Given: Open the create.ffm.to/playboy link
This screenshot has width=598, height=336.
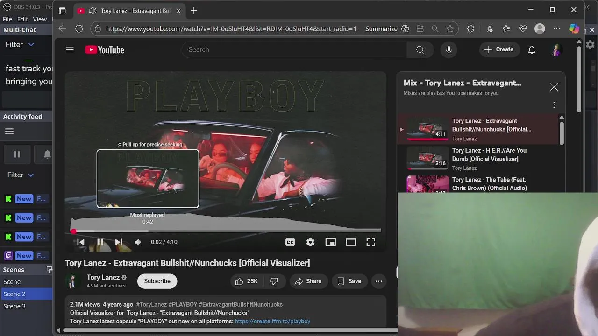Looking at the screenshot, I should pyautogui.click(x=272, y=321).
